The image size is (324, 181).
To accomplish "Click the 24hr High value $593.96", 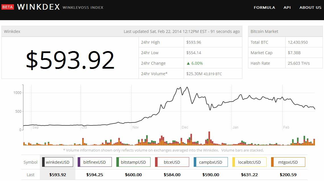I will [194, 42].
